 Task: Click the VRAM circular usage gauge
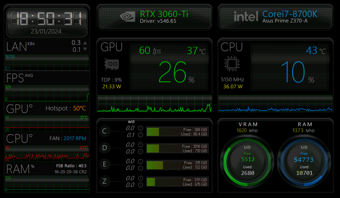pyautogui.click(x=247, y=162)
